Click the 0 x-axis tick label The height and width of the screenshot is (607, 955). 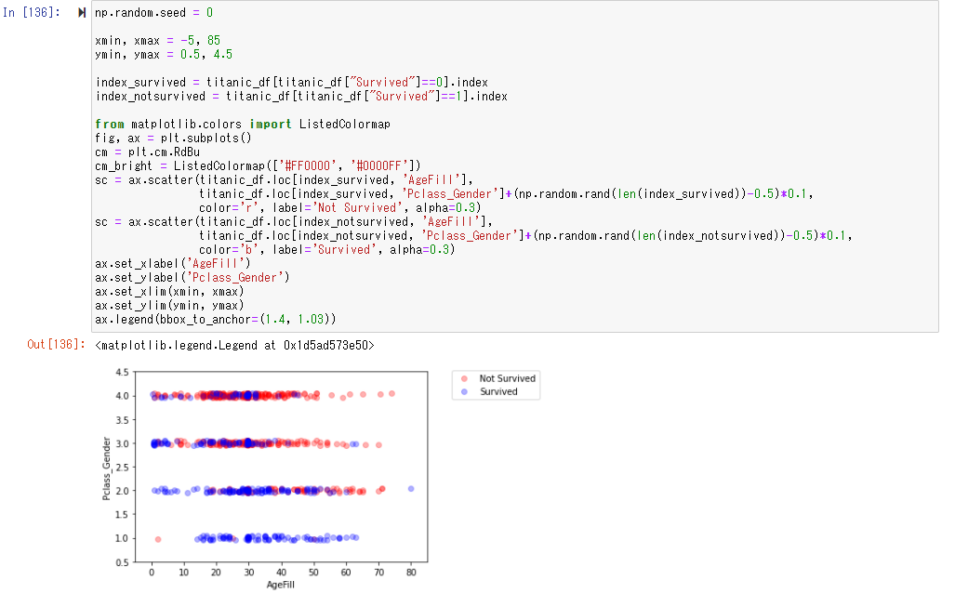(x=152, y=573)
